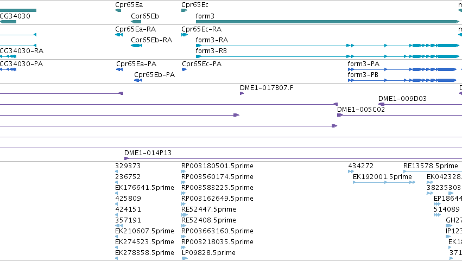The width and height of the screenshot is (462, 261).
Task: Click the EK192001.5prime EST feature line
Action: pos(384,182)
